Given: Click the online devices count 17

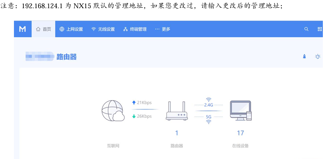Looking at the screenshot, I should pos(240,133).
